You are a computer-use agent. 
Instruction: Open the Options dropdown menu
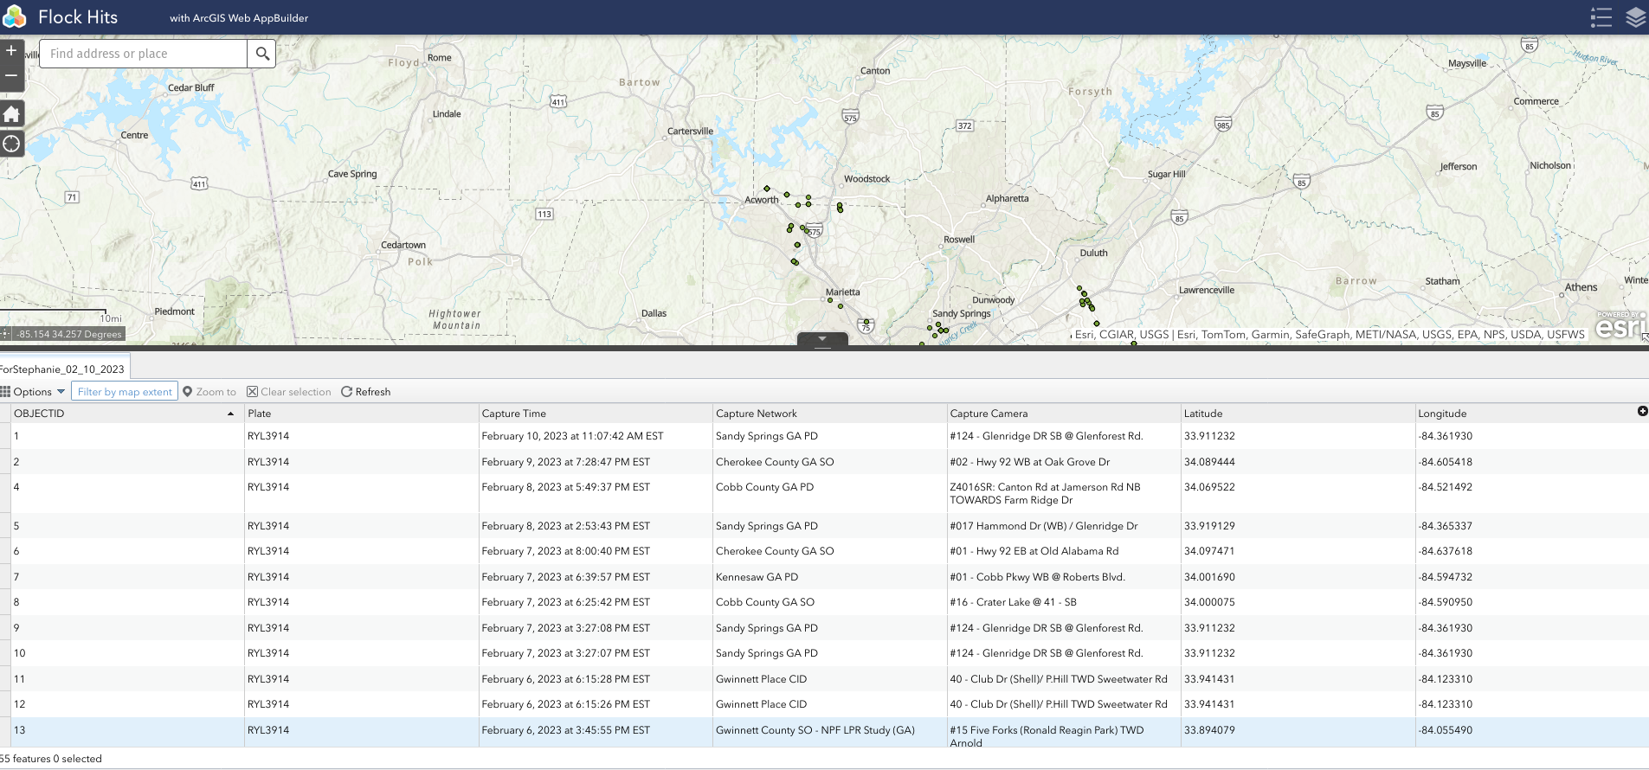33,392
